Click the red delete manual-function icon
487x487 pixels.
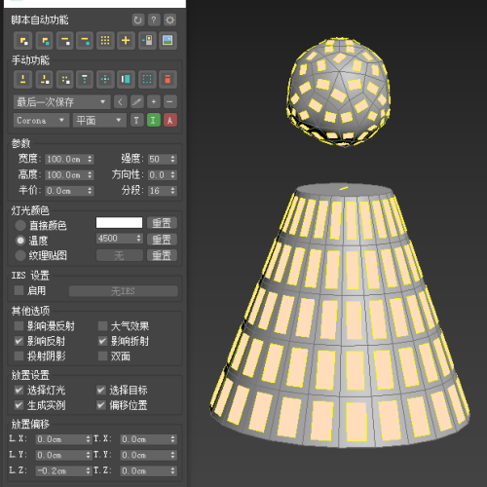[x=168, y=79]
